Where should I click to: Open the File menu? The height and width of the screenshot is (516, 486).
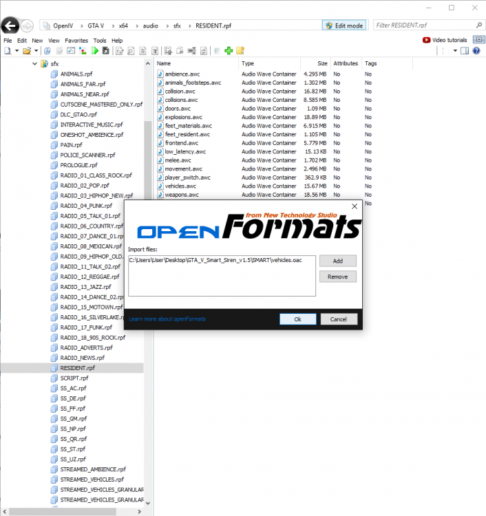(8, 41)
